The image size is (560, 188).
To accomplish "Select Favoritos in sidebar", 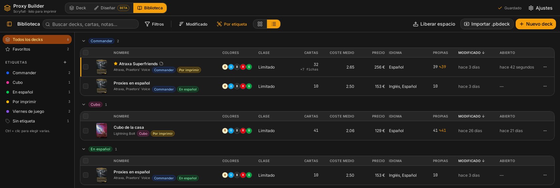I will pyautogui.click(x=37, y=49).
